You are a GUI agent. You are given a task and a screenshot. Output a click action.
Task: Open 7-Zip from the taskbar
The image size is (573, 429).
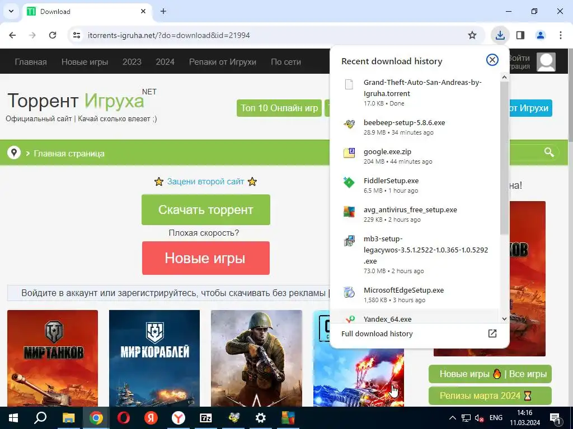coord(206,418)
